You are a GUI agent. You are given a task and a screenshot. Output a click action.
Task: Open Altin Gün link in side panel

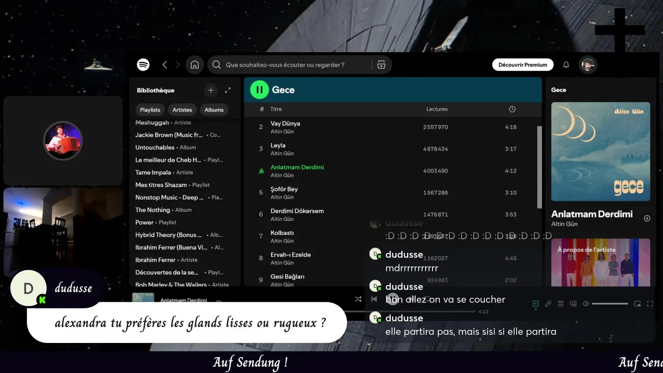click(564, 224)
